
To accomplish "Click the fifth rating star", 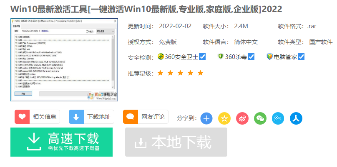I will [200, 73].
